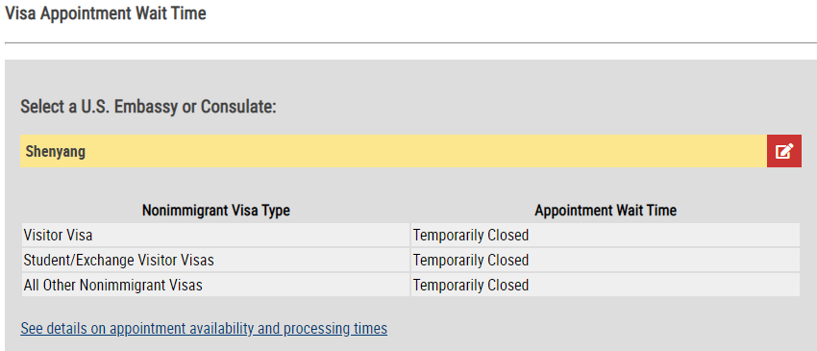Screen dimensions: 817x351
Task: Click the red edit pencil icon
Action: 783,151
